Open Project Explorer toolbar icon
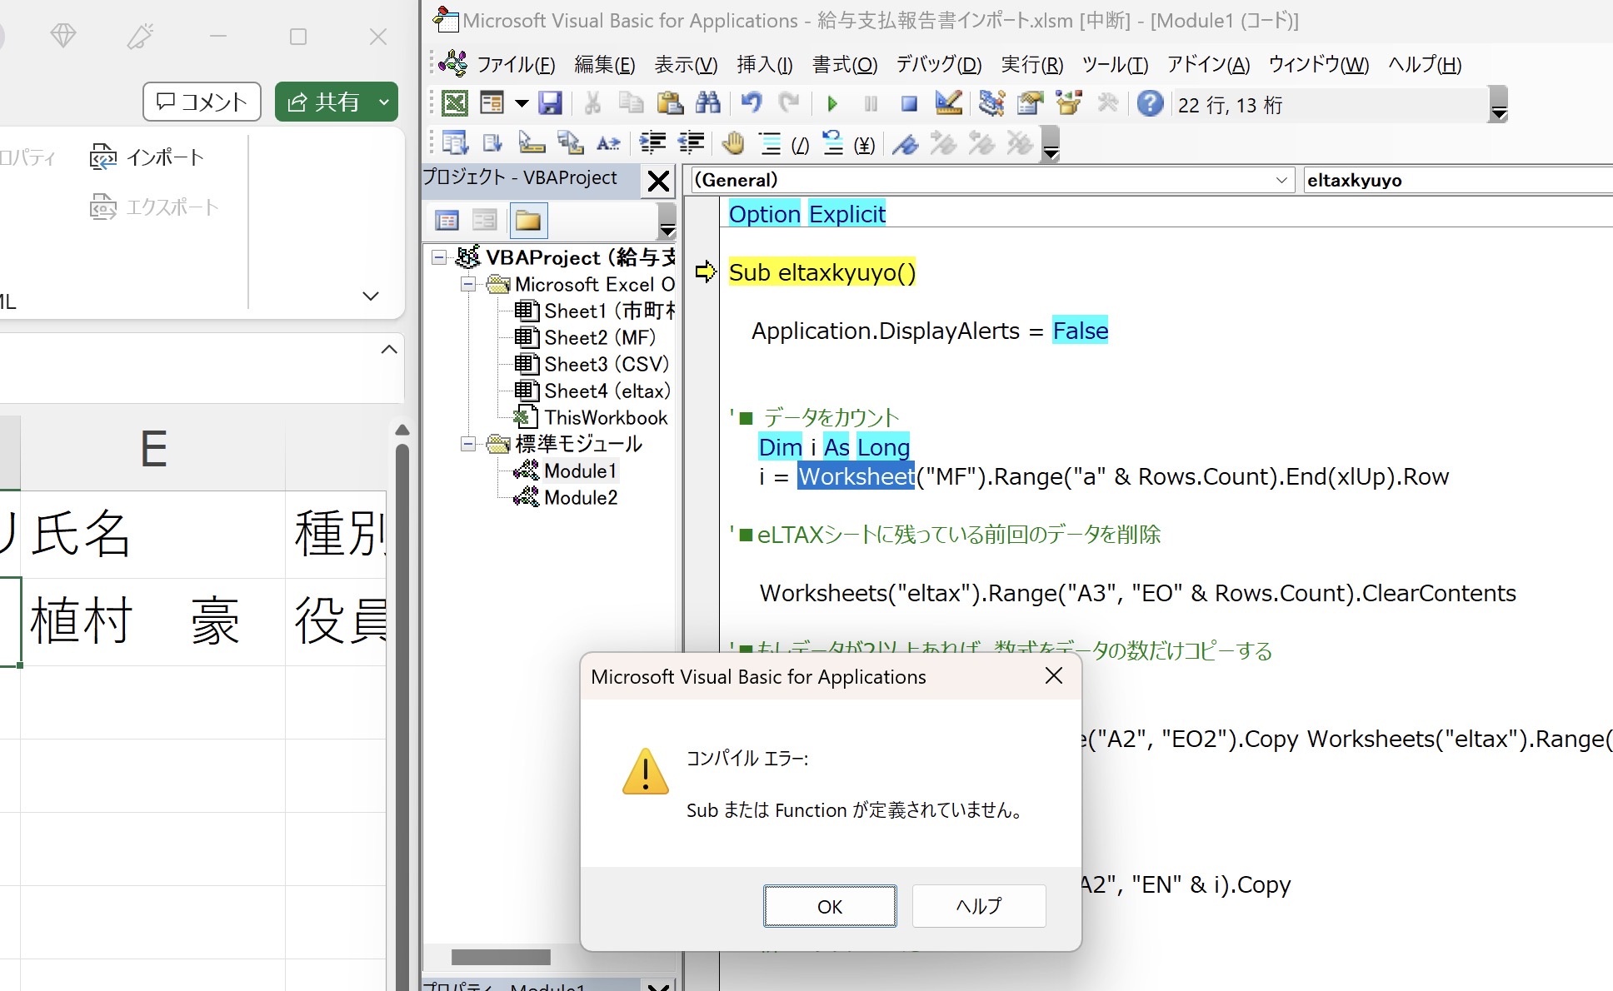The height and width of the screenshot is (991, 1613). 991,103
